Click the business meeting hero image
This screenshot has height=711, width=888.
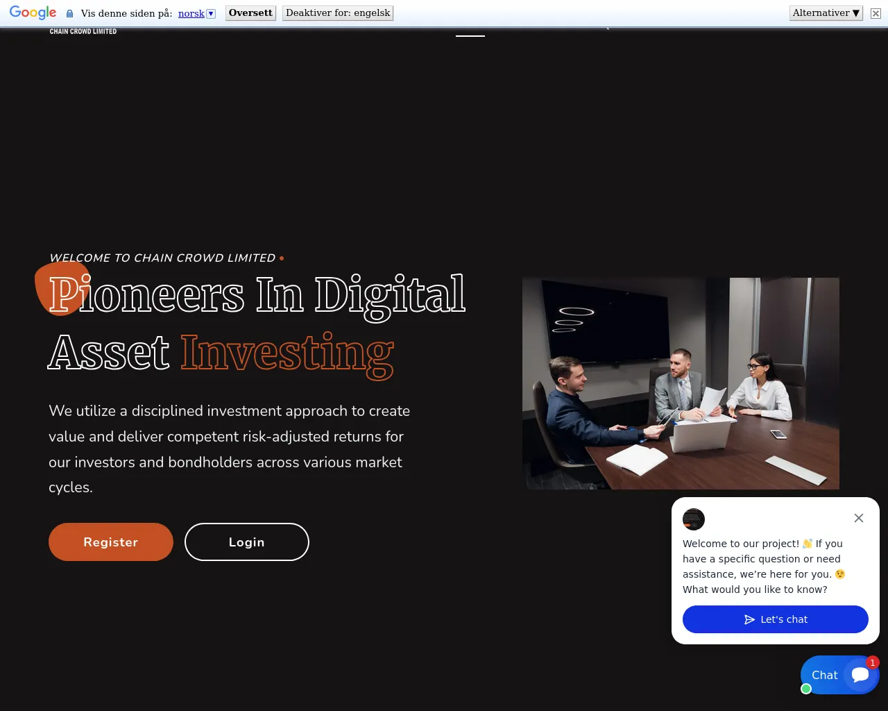pyautogui.click(x=681, y=383)
